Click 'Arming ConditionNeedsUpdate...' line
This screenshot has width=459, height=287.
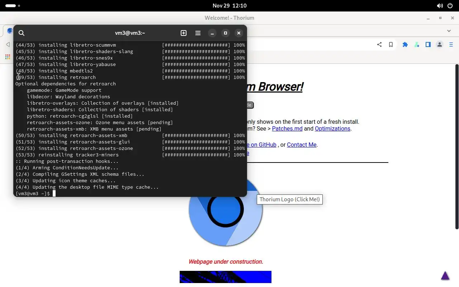tap(67, 168)
